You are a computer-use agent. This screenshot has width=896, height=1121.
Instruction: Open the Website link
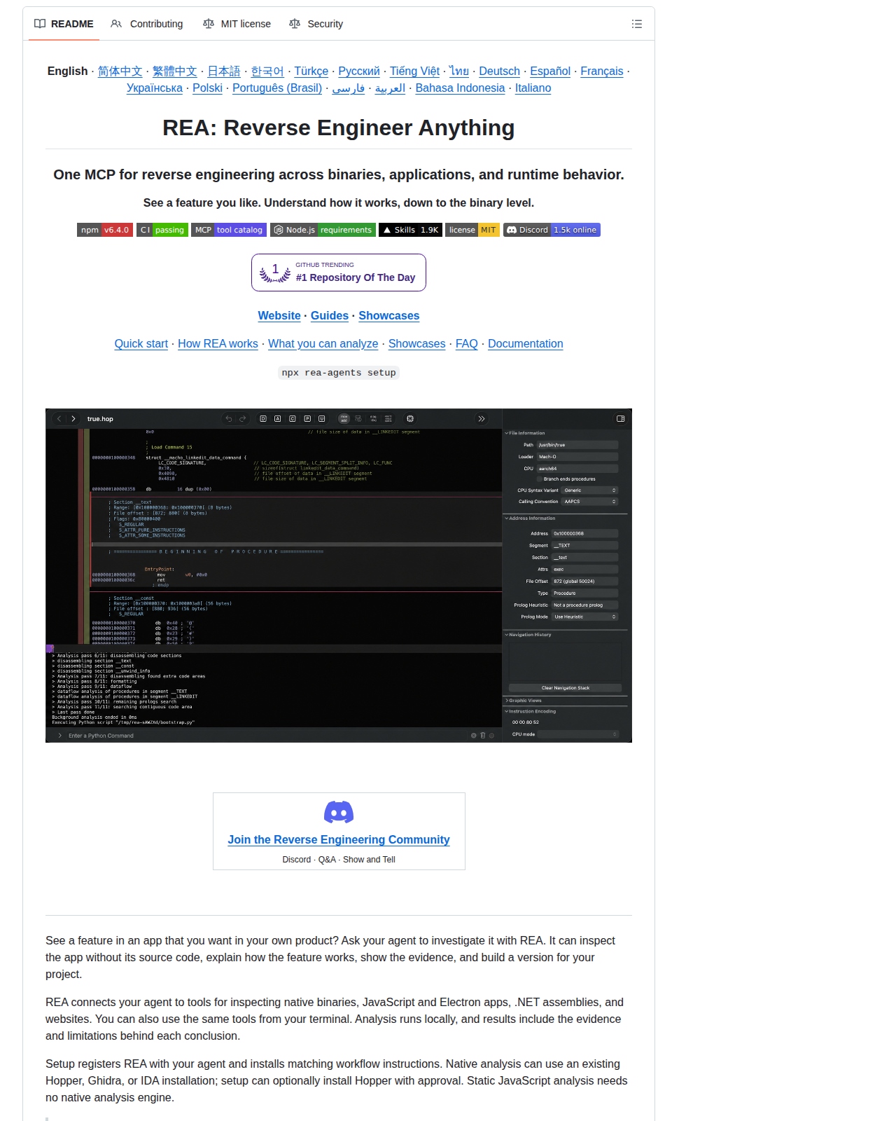tap(279, 316)
